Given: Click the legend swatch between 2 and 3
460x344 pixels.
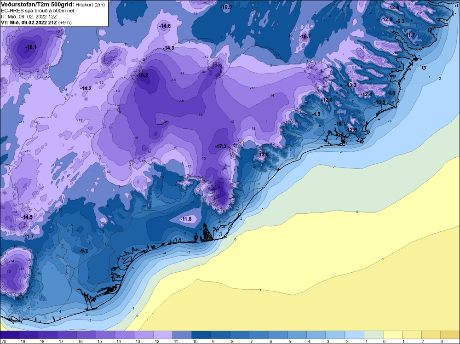Looking at the screenshot, I should 431,335.
